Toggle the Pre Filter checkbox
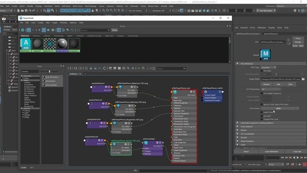 click(x=262, y=71)
